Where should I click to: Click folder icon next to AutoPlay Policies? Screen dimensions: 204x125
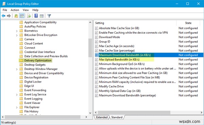(x=21, y=26)
